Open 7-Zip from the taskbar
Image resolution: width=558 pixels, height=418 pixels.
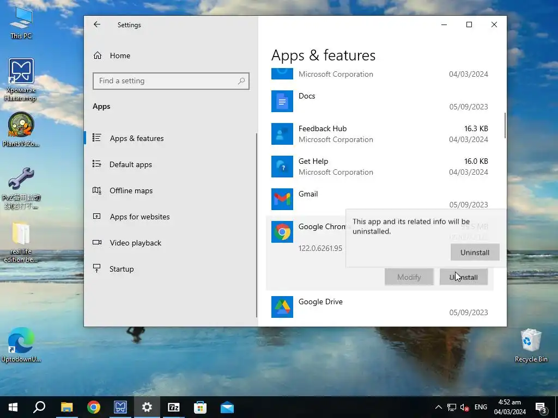coord(174,407)
